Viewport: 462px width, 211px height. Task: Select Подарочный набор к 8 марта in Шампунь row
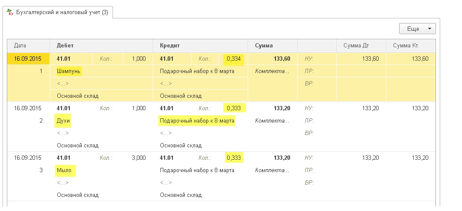200,71
